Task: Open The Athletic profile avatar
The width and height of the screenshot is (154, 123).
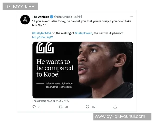Action: click(x=25, y=20)
